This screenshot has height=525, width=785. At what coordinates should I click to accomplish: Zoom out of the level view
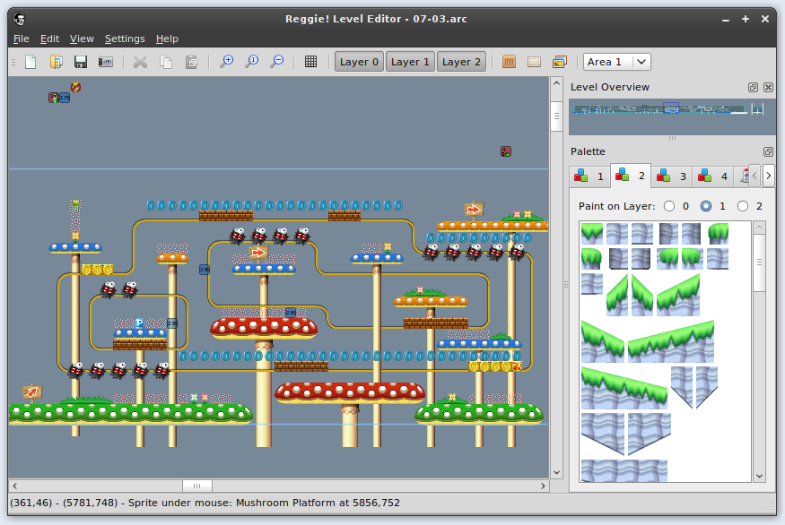278,62
